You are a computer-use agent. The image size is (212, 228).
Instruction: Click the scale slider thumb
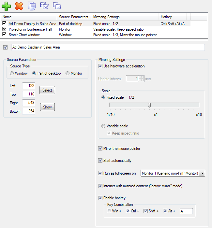pyautogui.click(x=149, y=105)
